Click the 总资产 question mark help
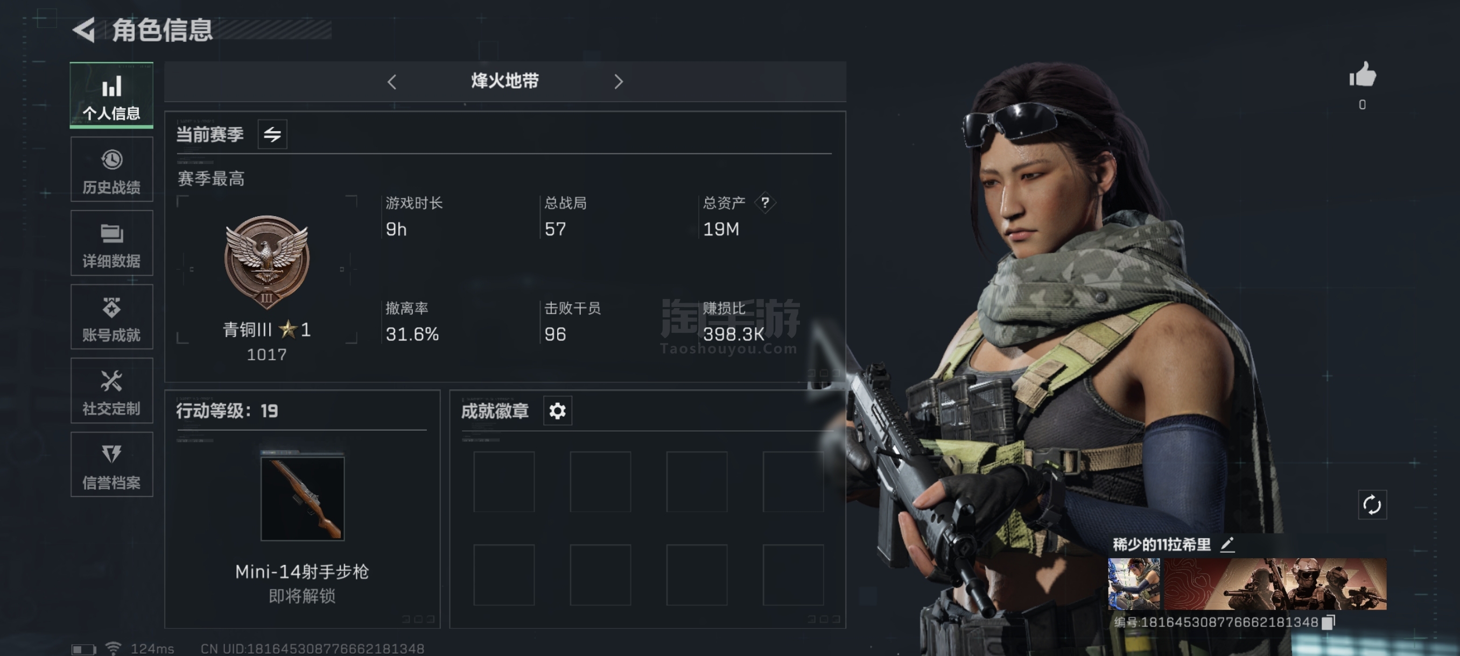Screen dimensions: 1460x656 coord(764,203)
